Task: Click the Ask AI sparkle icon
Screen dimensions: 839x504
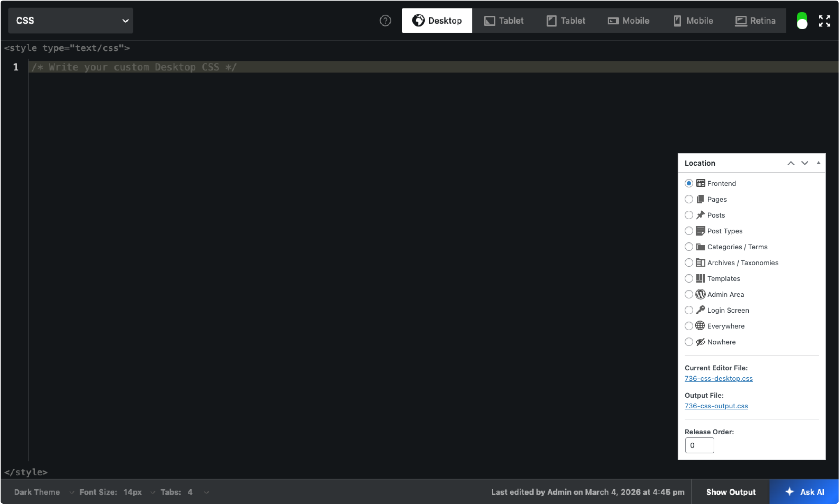Action: click(790, 492)
